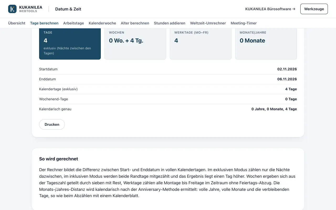Open the Stunden addieren tab
The image size is (336, 210).
point(170,23)
